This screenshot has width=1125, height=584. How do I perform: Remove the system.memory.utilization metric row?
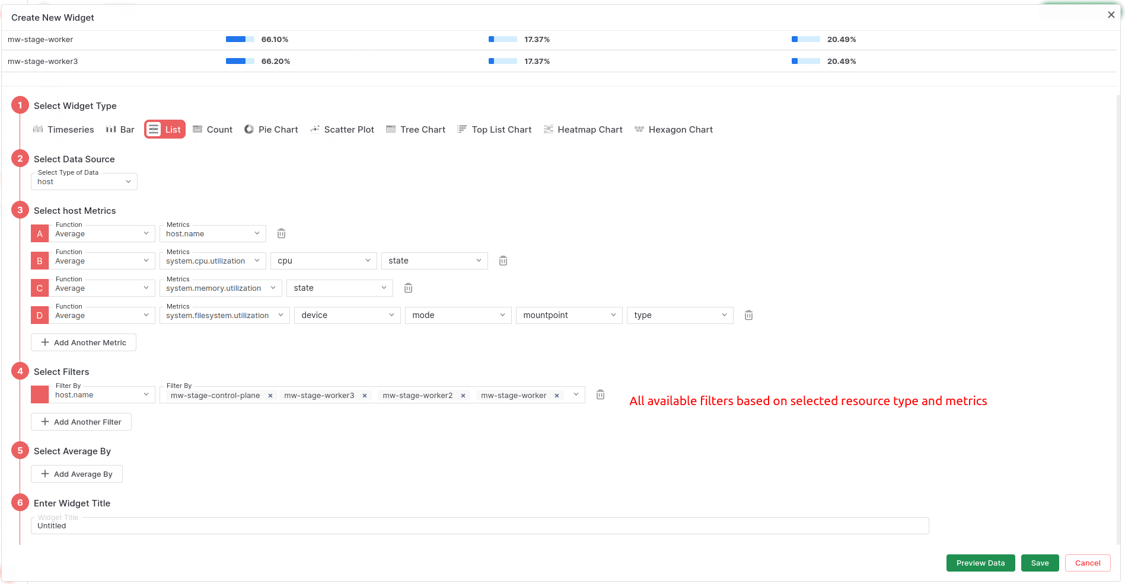(408, 288)
